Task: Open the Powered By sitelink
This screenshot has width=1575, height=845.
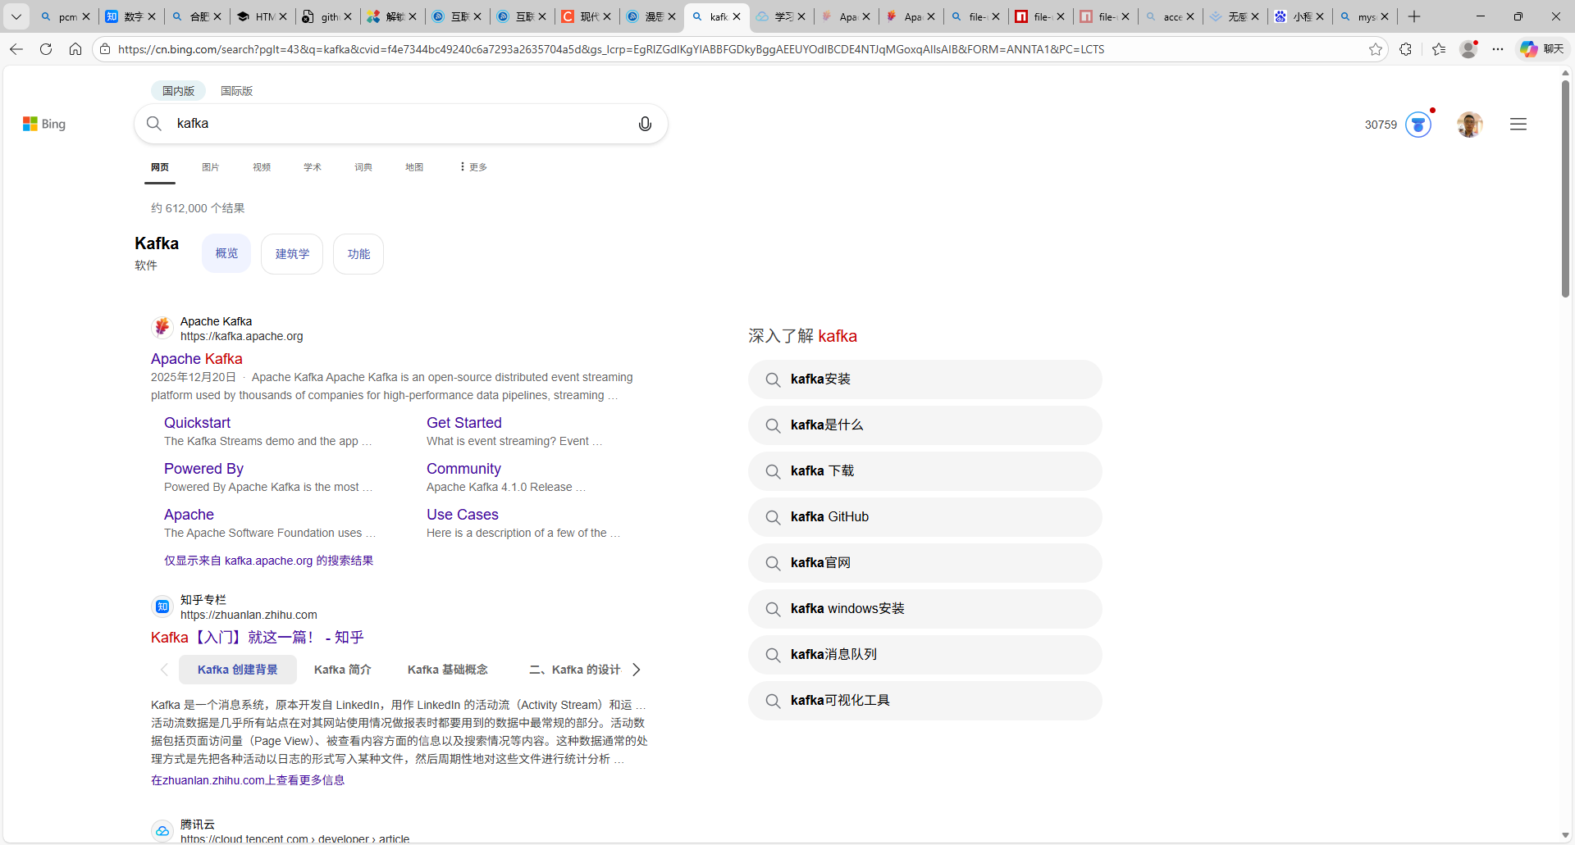Action: click(203, 469)
